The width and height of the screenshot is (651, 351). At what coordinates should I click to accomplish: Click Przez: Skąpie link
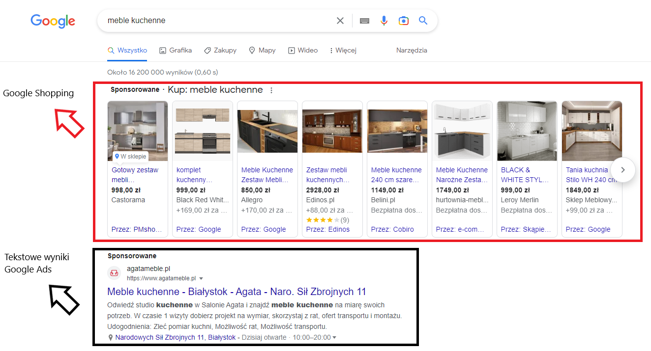point(526,229)
